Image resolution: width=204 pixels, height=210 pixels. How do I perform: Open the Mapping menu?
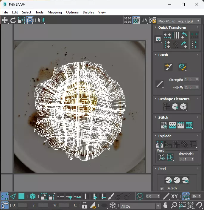pos(55,12)
